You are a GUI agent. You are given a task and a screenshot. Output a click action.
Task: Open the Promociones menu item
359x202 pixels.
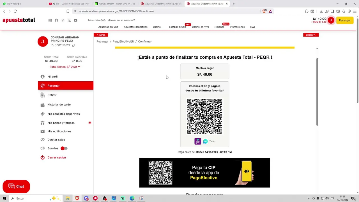point(237,27)
